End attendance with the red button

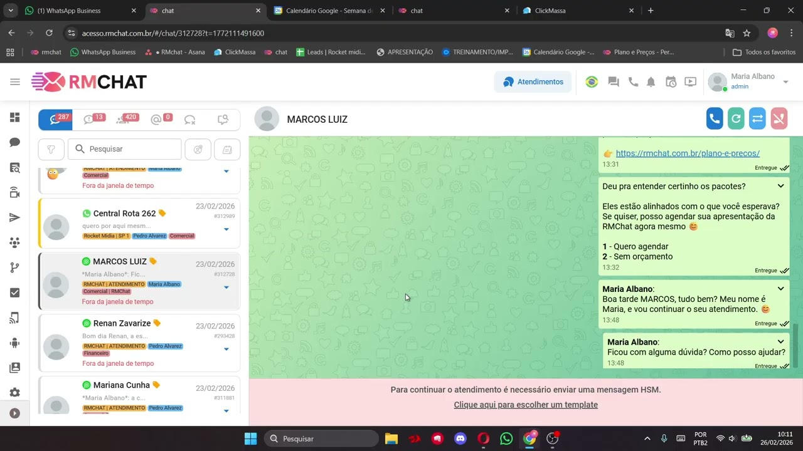(x=779, y=119)
